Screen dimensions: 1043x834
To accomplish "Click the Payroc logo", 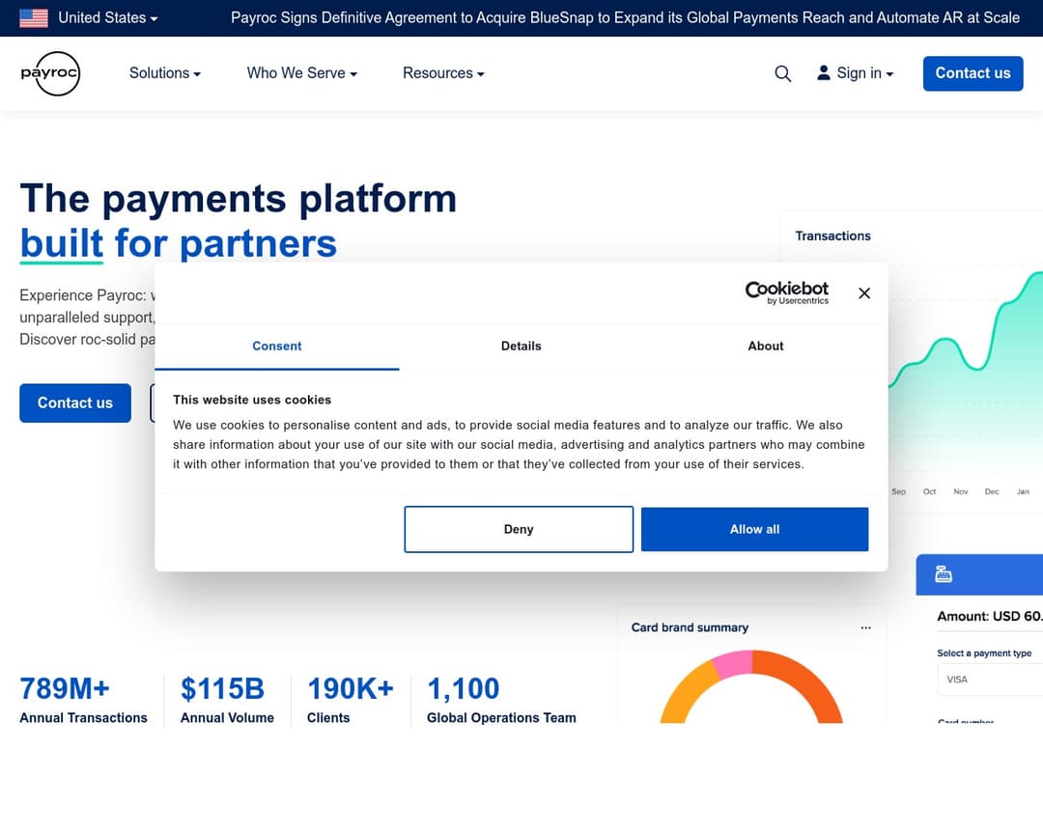I will (x=50, y=73).
